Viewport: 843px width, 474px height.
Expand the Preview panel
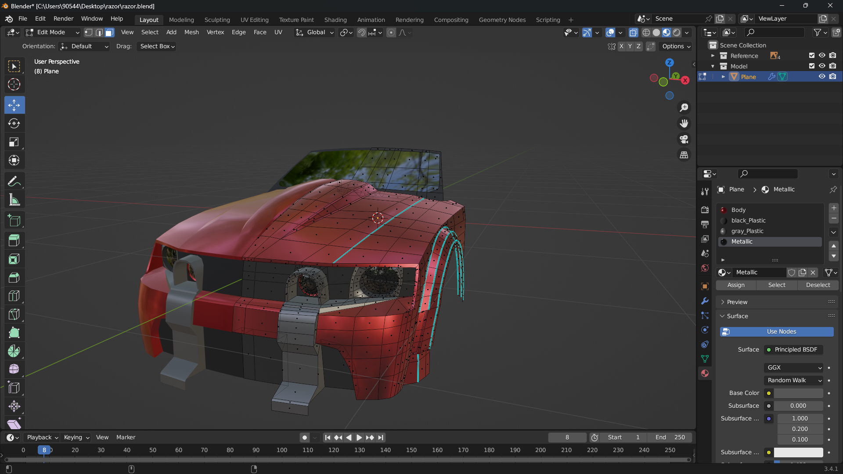coord(737,302)
